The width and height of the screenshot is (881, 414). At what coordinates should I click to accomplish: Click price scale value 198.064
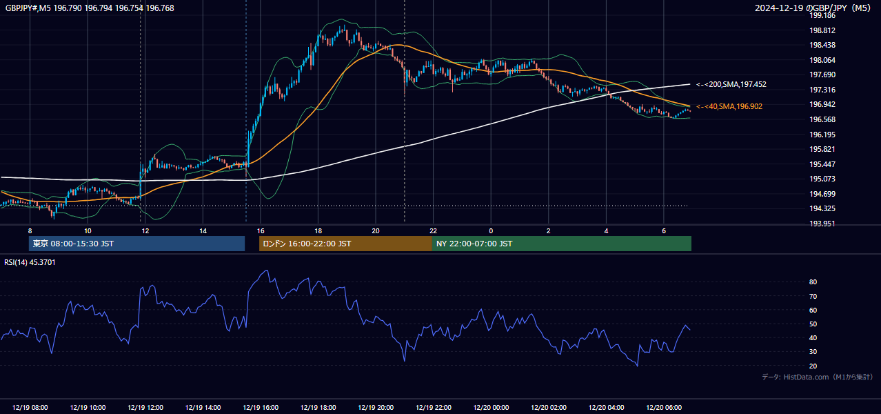(824, 60)
